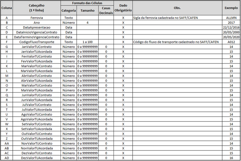This screenshot has height=161, width=241.
Task: Select column letter 'M' cell
Action: point(7,76)
